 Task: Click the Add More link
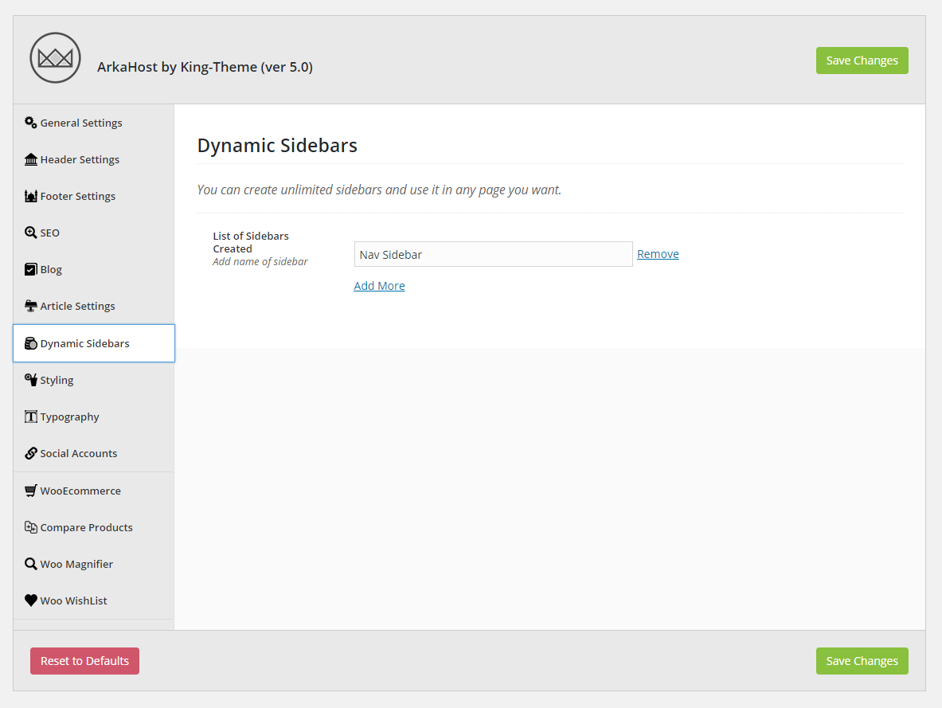click(379, 285)
